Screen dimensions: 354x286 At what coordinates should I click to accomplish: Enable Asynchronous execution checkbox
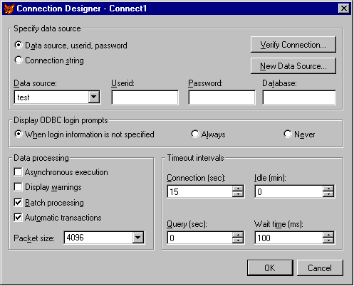click(x=18, y=172)
